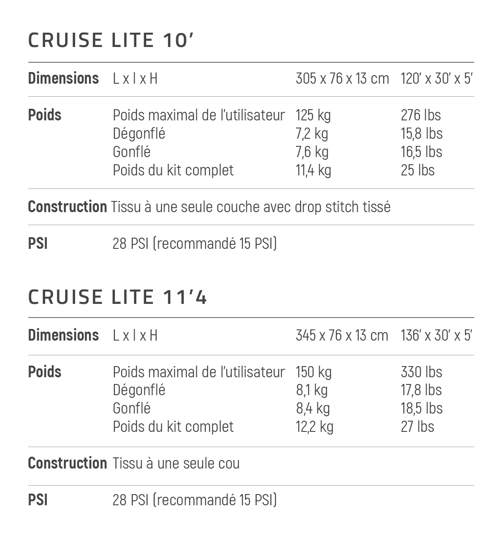Select the 16,5 lbs inflated weight
The height and width of the screenshot is (546, 503).
tap(422, 152)
